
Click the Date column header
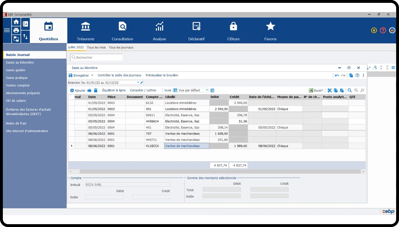tap(97, 97)
